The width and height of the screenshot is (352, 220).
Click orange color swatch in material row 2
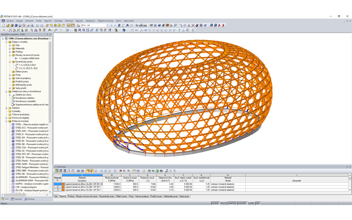point(64,187)
